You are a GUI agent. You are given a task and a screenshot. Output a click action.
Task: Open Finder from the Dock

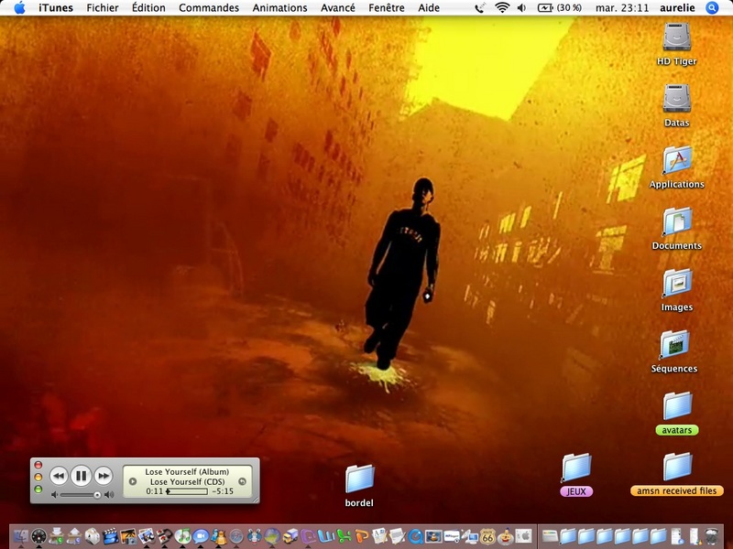pyautogui.click(x=20, y=536)
